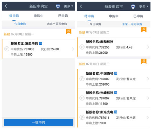Viewport: 152px width, 129px height.
Task: Tap the 科 badge next to 新光光电
Action: tap(116, 112)
